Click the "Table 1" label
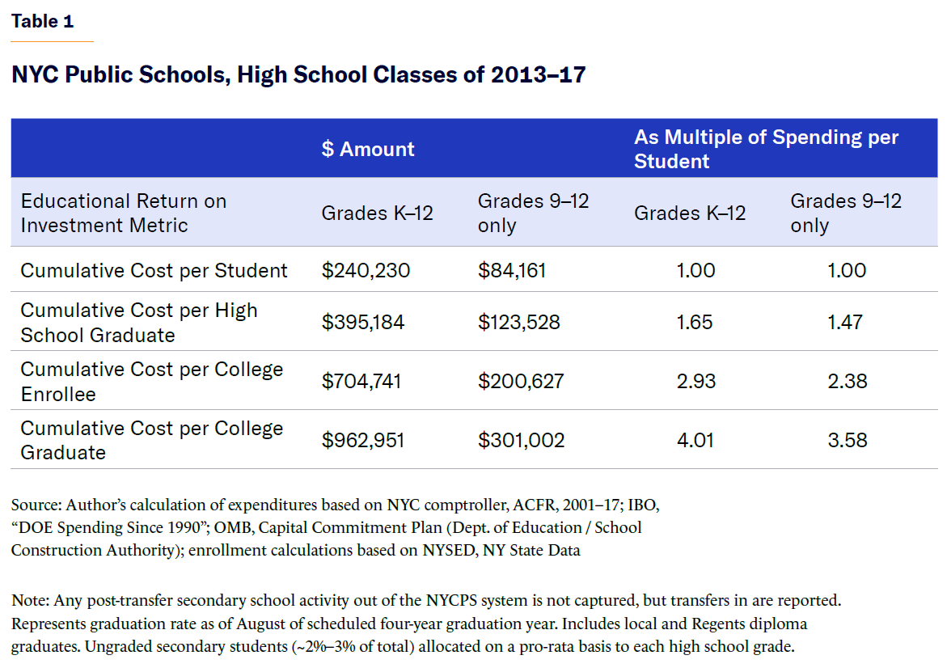This screenshot has height=668, width=947. (x=42, y=22)
